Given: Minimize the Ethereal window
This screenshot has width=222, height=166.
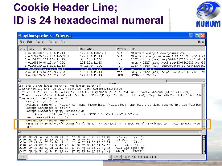Looking at the screenshot, I should coord(191,36).
